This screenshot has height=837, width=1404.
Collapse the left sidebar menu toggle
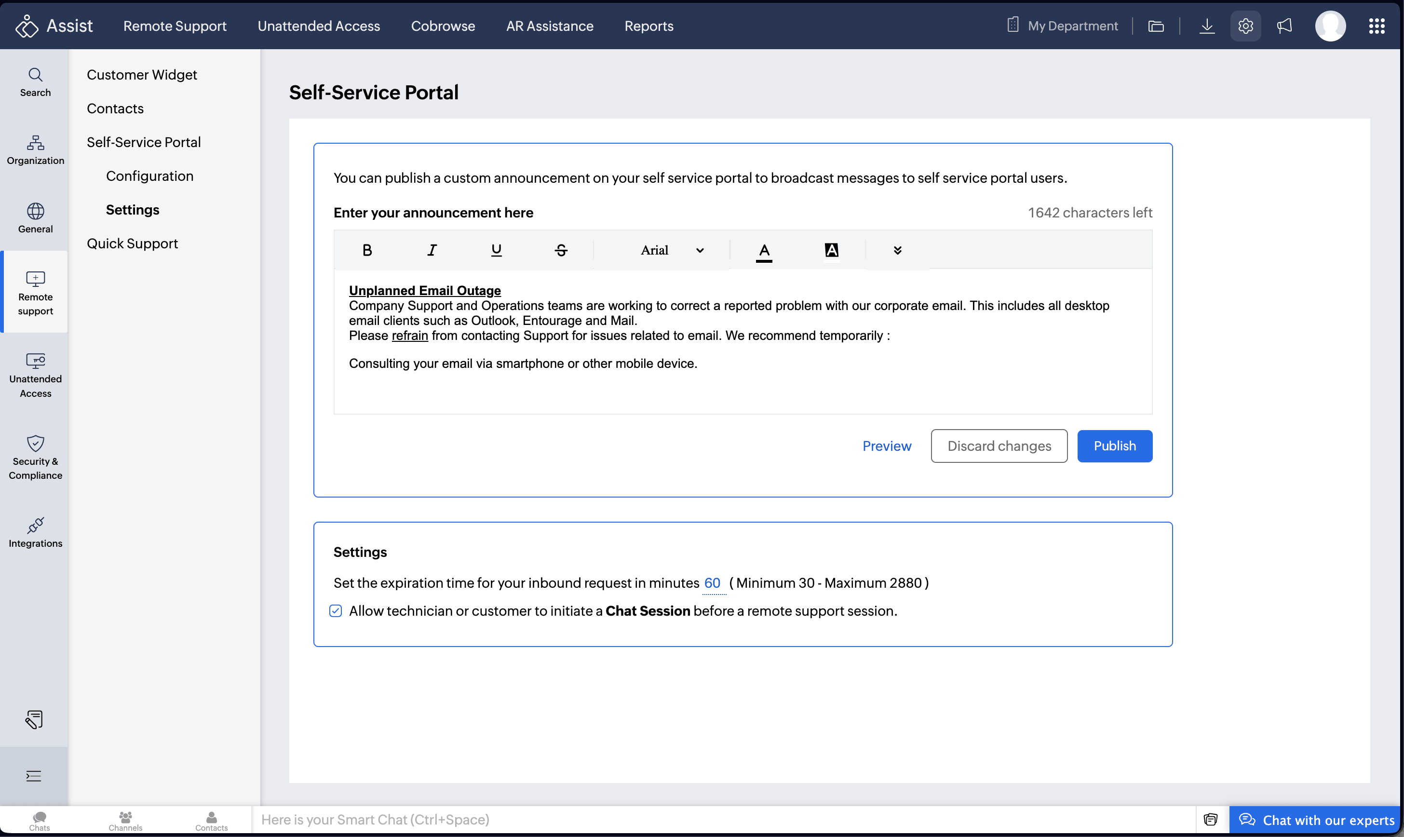pos(34,776)
